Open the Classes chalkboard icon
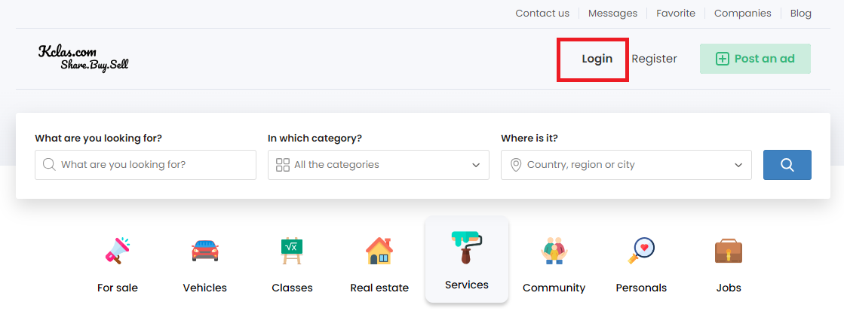Screen dimensions: 844x314 292,251
